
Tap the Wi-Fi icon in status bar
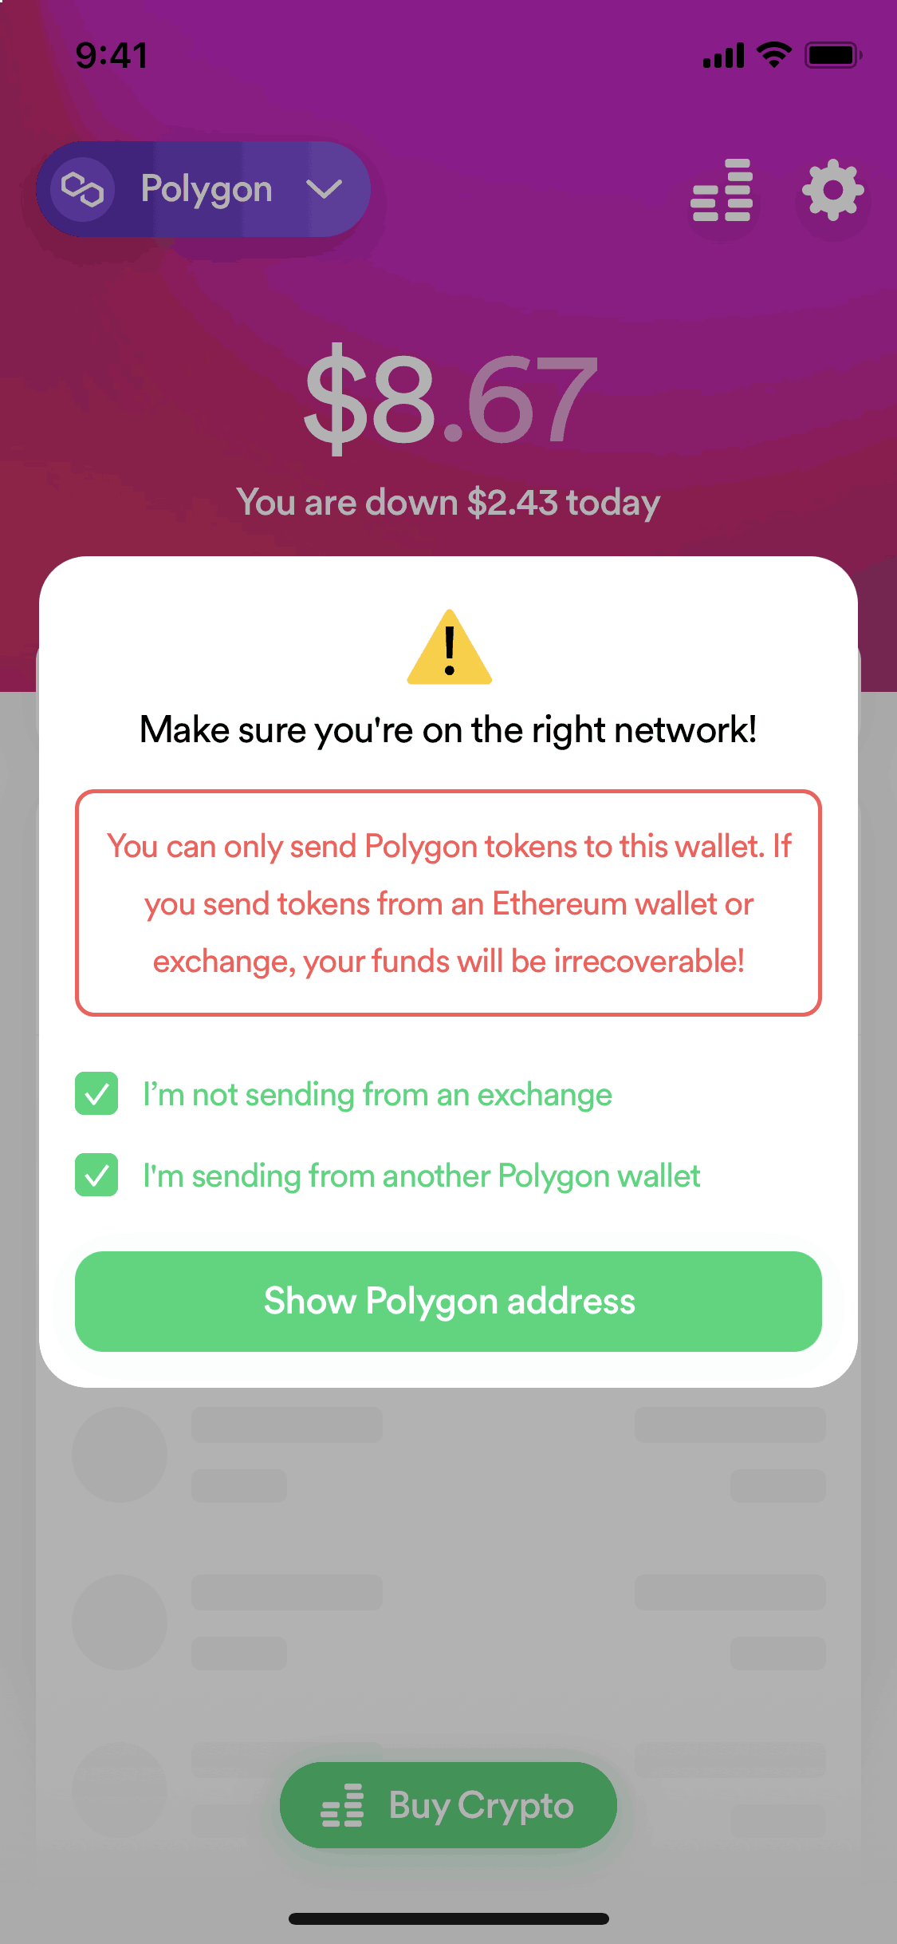[x=774, y=55]
